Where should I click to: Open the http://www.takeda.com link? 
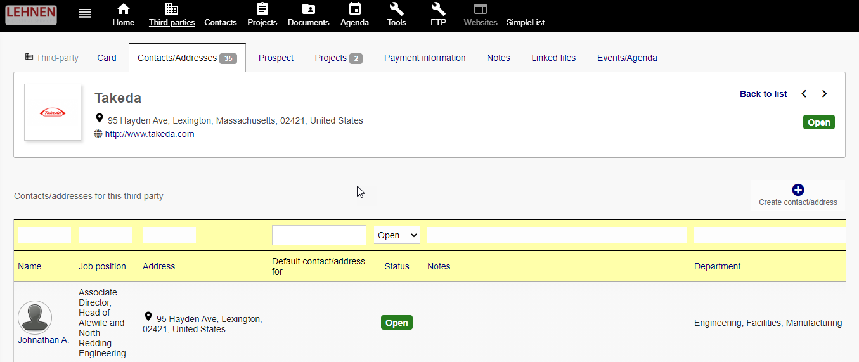click(x=150, y=134)
